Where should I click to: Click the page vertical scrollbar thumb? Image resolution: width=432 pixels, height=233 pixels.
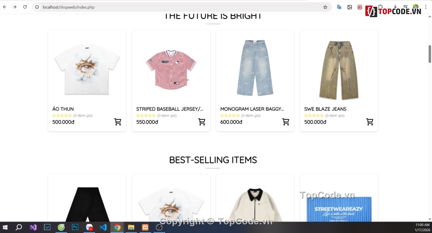click(430, 54)
